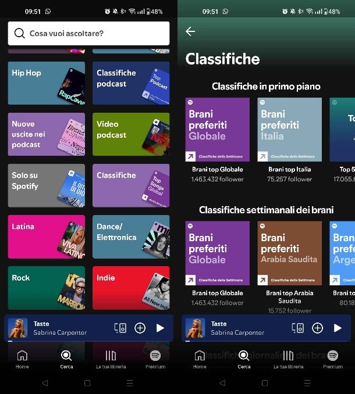Open the Latina category tile

tap(47, 237)
